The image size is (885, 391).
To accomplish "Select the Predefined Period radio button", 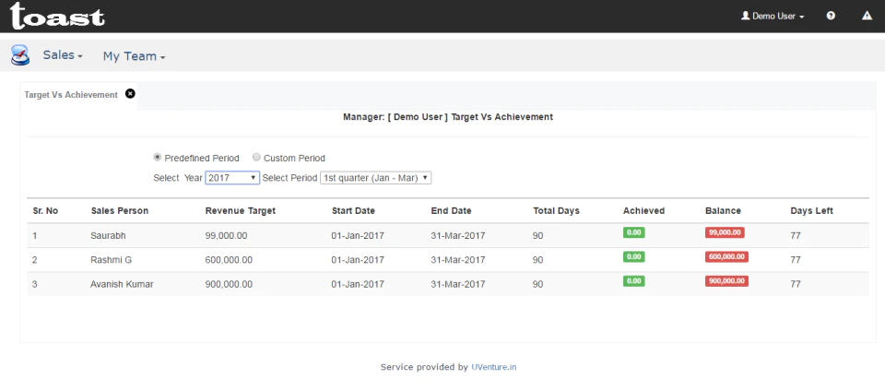I will [x=158, y=158].
